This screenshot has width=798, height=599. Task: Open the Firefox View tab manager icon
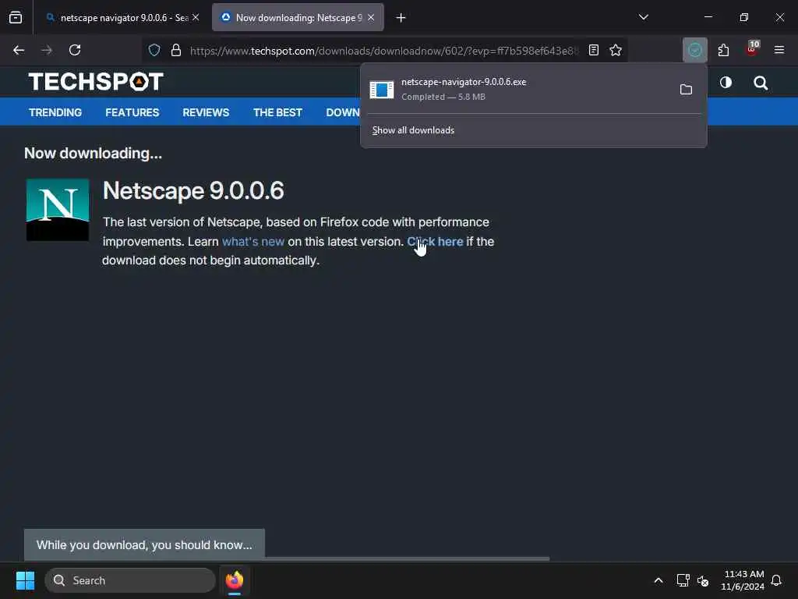tap(16, 17)
